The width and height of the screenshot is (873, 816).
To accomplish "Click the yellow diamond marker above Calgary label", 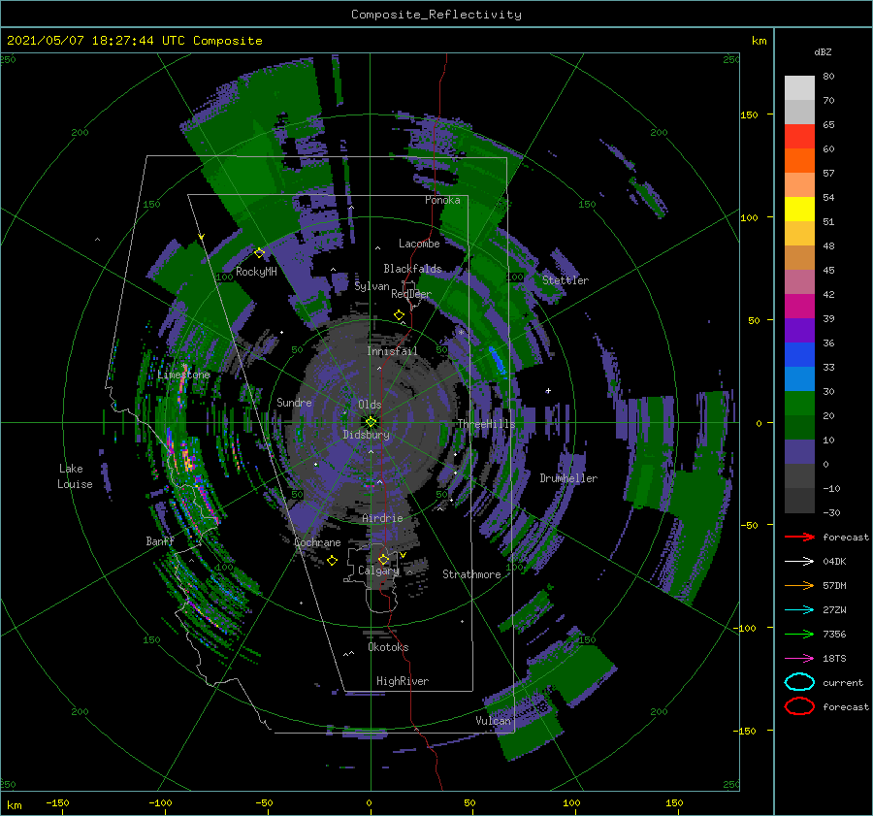I will pos(383,559).
